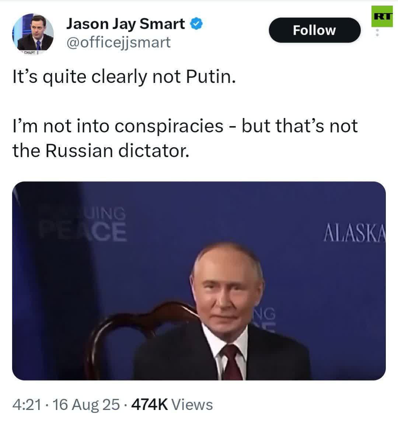Click the PEACE backdrop text in video
Image resolution: width=398 pixels, height=424 pixels.
pyautogui.click(x=83, y=232)
